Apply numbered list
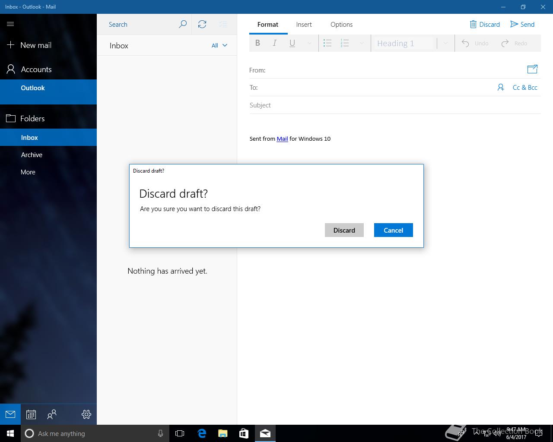Screen dimensions: 553x442 click(x=345, y=43)
